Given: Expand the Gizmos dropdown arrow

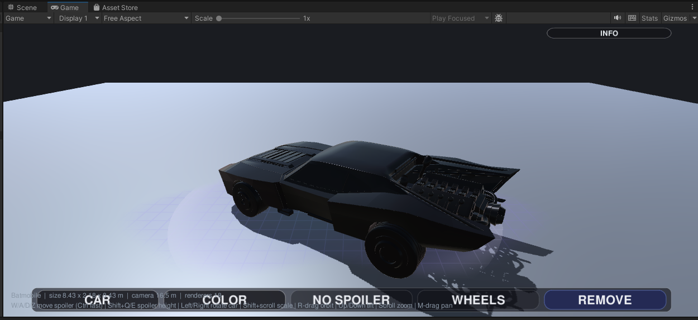Looking at the screenshot, I should (x=694, y=18).
